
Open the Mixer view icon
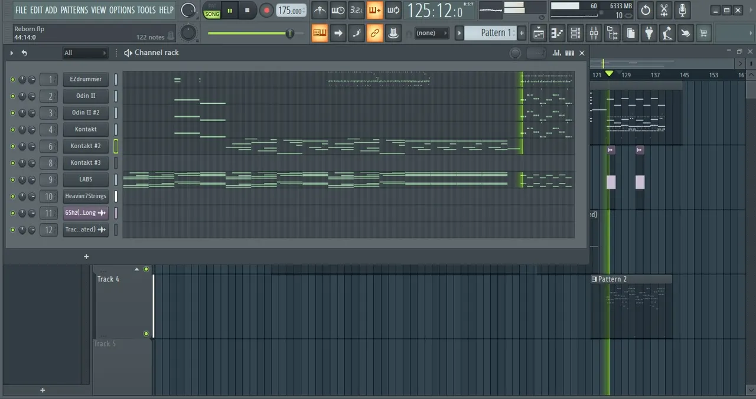coord(594,33)
